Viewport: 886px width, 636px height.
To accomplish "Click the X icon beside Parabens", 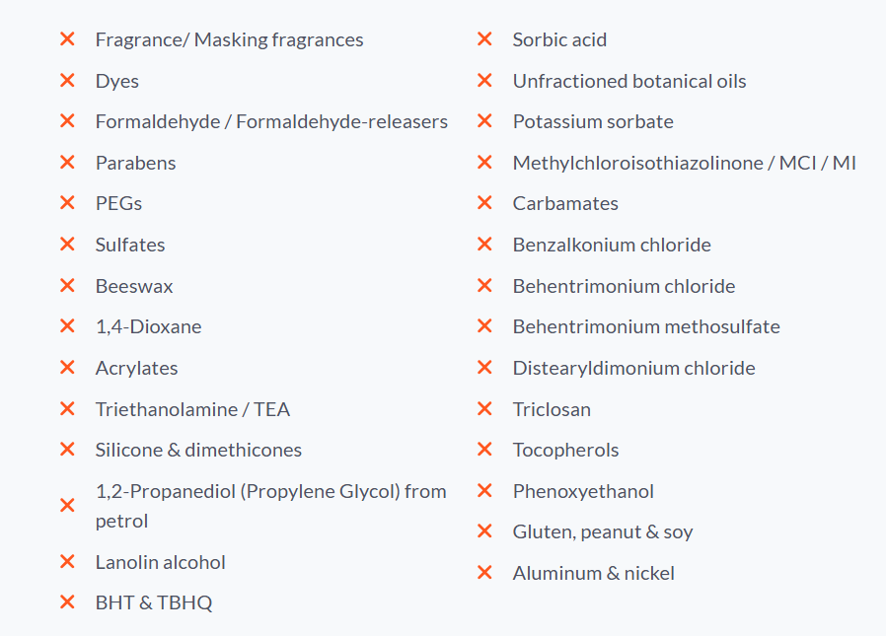I will point(67,163).
